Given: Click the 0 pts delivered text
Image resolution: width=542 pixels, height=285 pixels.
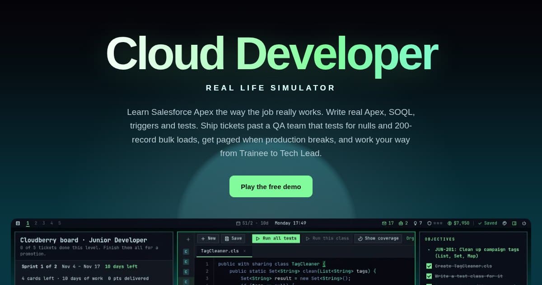Looking at the screenshot, I should tap(128, 278).
